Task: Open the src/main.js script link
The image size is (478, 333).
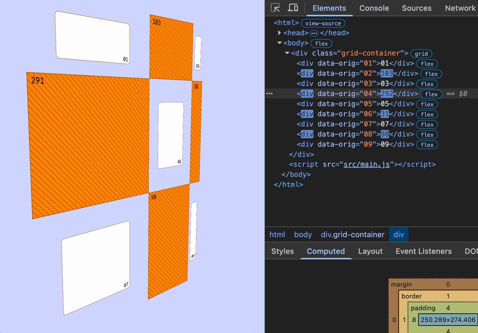Action: [x=366, y=164]
